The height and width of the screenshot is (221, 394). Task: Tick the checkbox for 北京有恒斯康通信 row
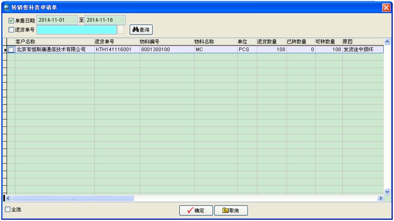click(x=11, y=50)
